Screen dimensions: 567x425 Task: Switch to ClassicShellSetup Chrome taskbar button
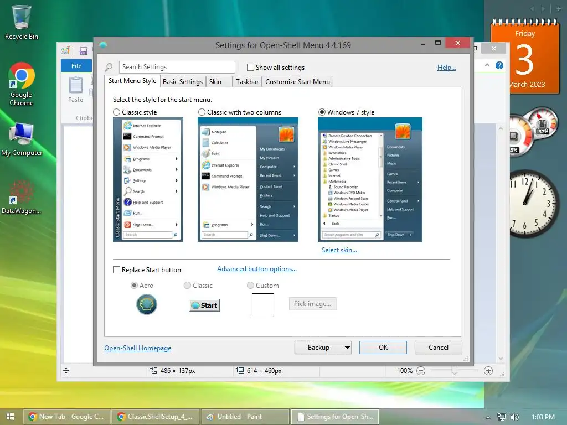click(156, 417)
